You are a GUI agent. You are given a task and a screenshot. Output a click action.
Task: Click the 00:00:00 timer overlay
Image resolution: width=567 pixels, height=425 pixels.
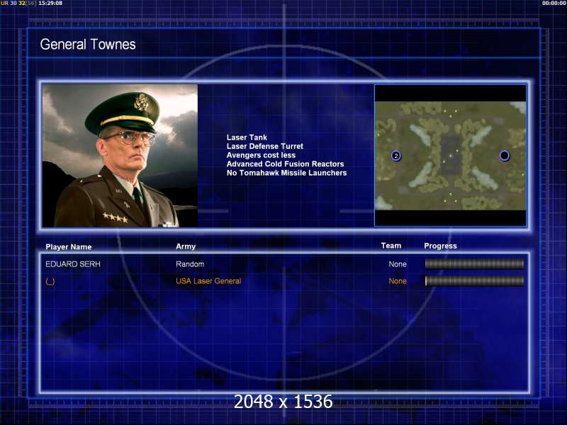coord(554,3)
